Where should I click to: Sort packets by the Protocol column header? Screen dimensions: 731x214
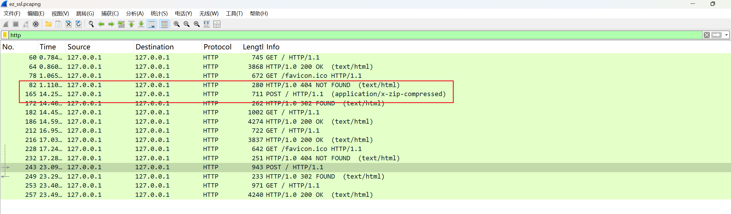pyautogui.click(x=217, y=47)
